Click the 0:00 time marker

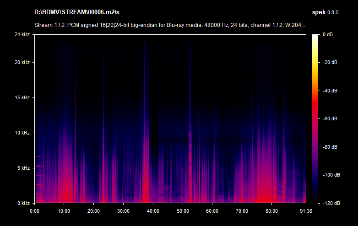(34, 211)
